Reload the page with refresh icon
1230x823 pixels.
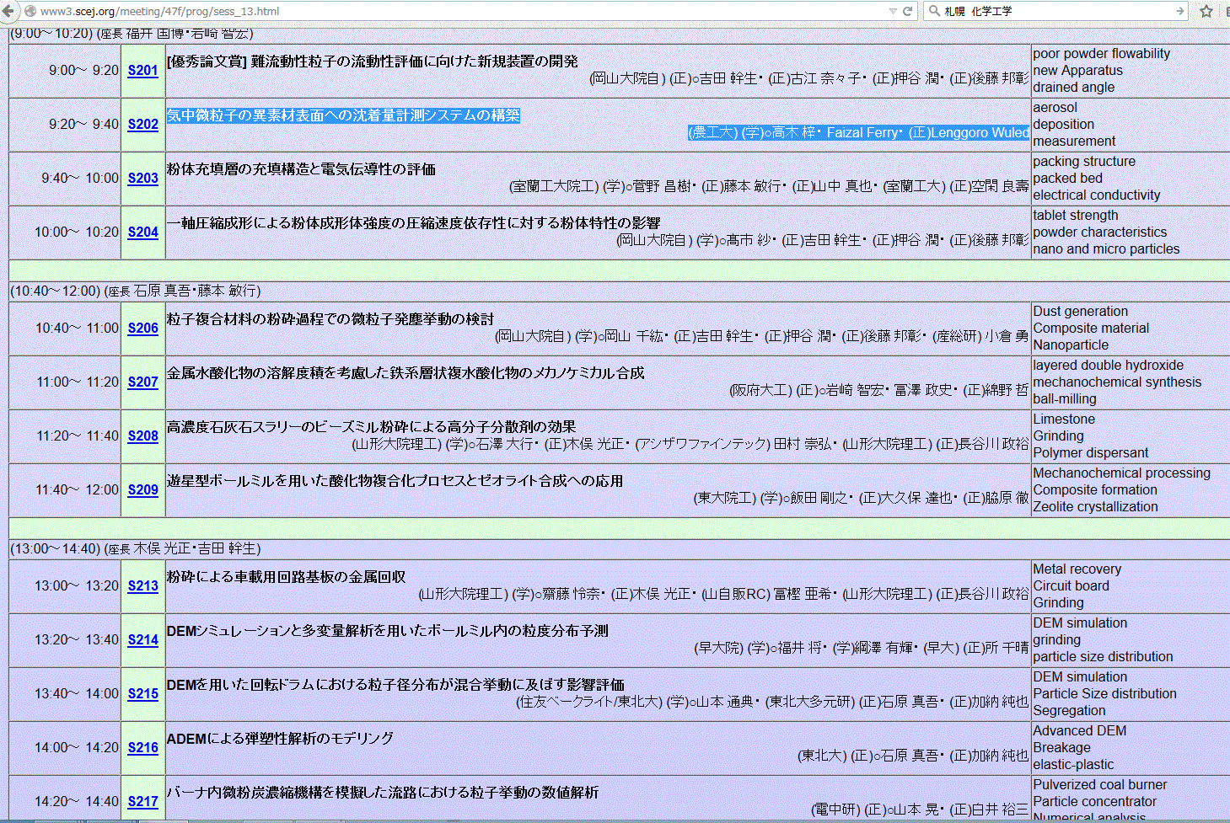pos(908,11)
